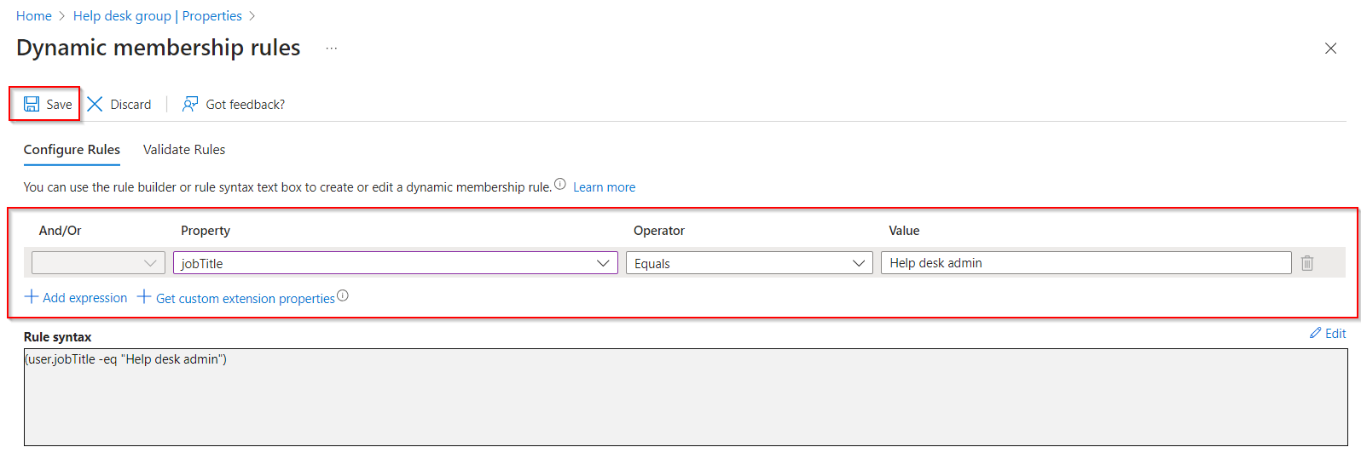Click the Rule syntax heading
The image size is (1361, 470).
(x=57, y=337)
